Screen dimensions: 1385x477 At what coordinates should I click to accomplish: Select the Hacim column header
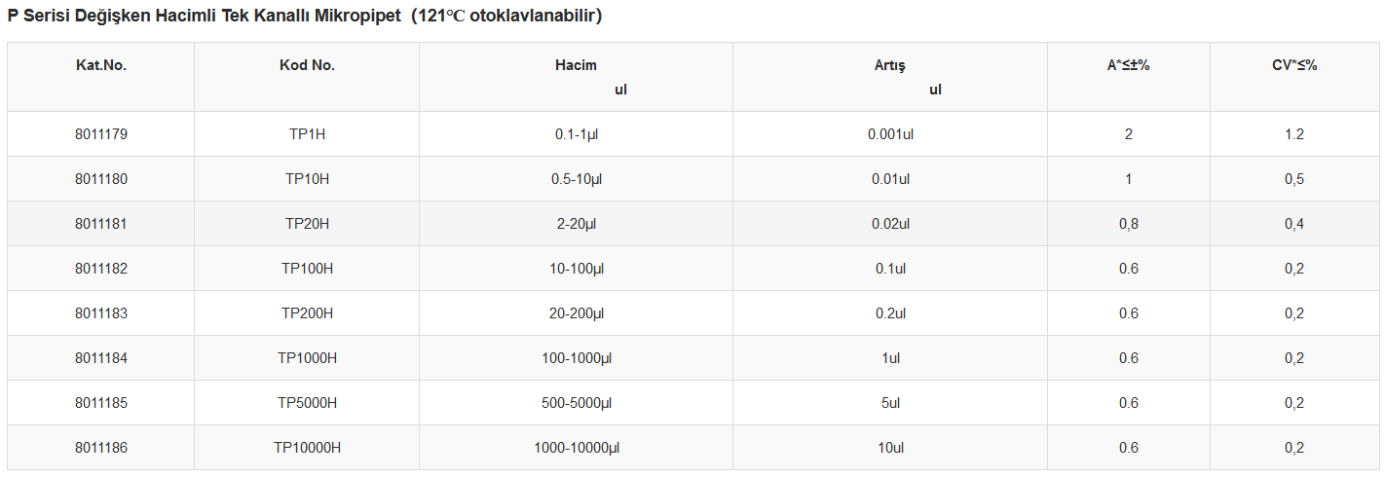click(576, 65)
